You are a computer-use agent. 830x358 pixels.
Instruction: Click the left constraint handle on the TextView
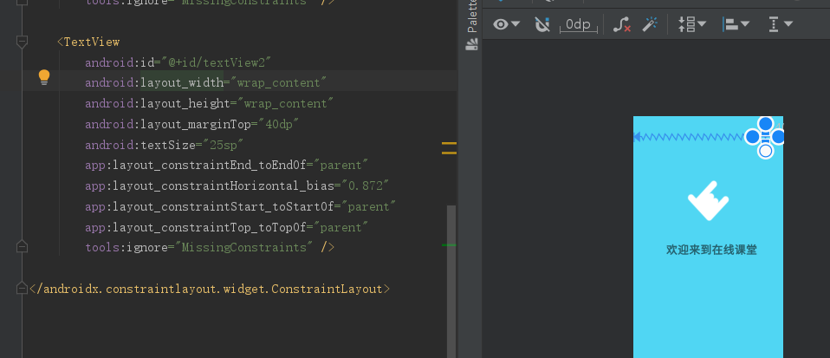(x=752, y=137)
